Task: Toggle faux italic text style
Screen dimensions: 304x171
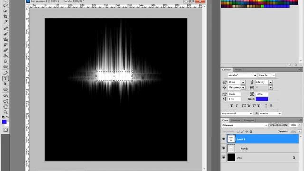Action: pyautogui.click(x=237, y=106)
